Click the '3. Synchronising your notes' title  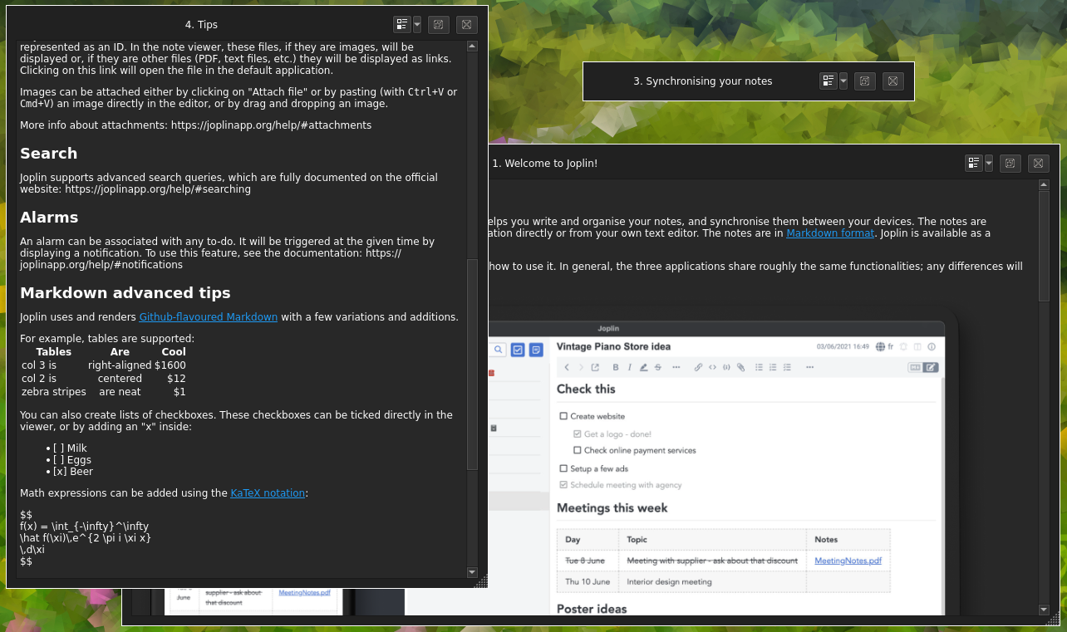coord(703,81)
